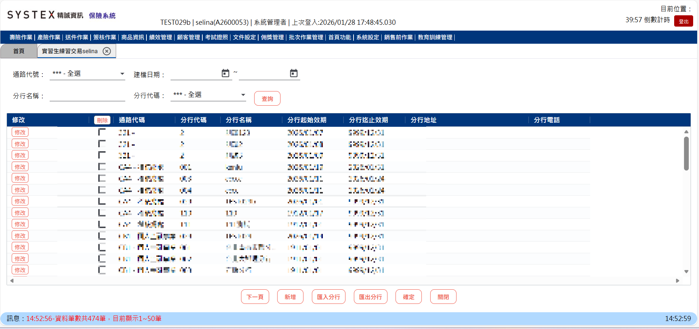Screen dimensions: 699x329
Task: Go to 下一頁 next page
Action: [x=255, y=297]
